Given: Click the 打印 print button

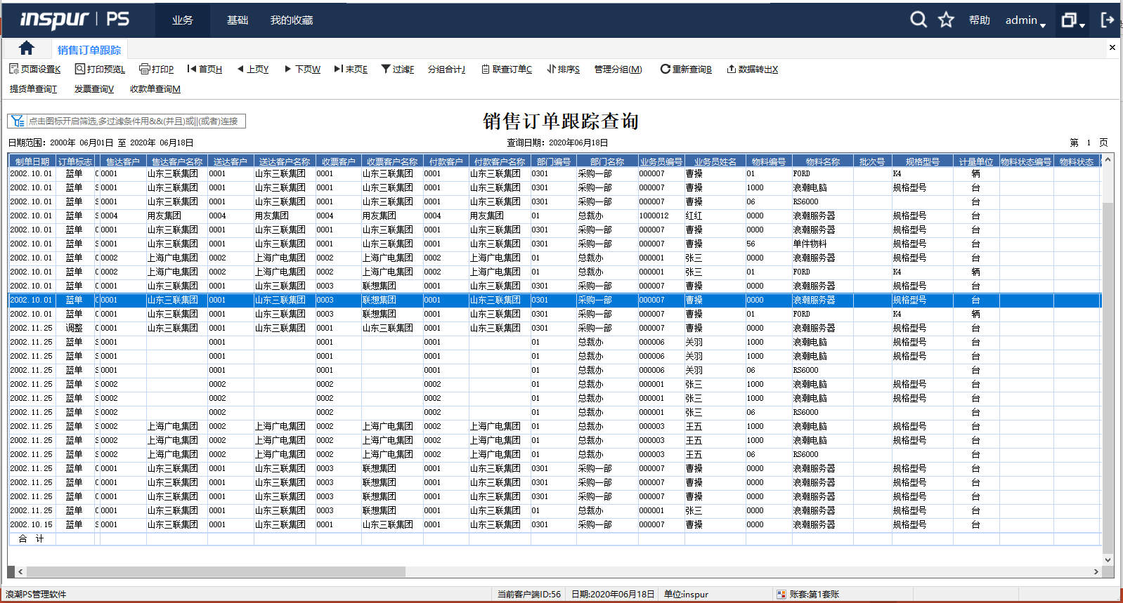Looking at the screenshot, I should click(157, 69).
